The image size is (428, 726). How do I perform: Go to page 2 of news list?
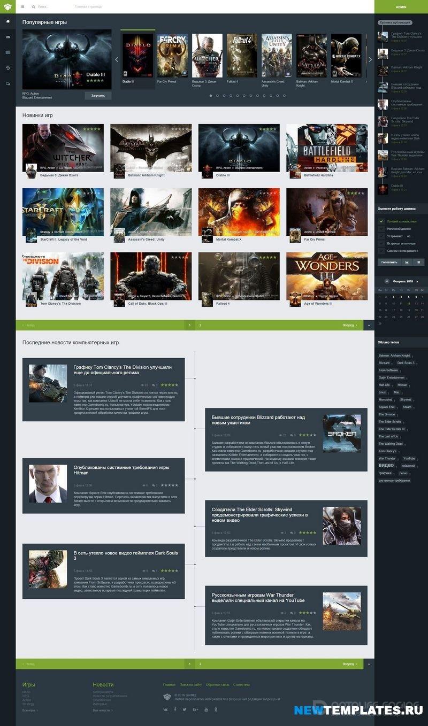[x=200, y=664]
